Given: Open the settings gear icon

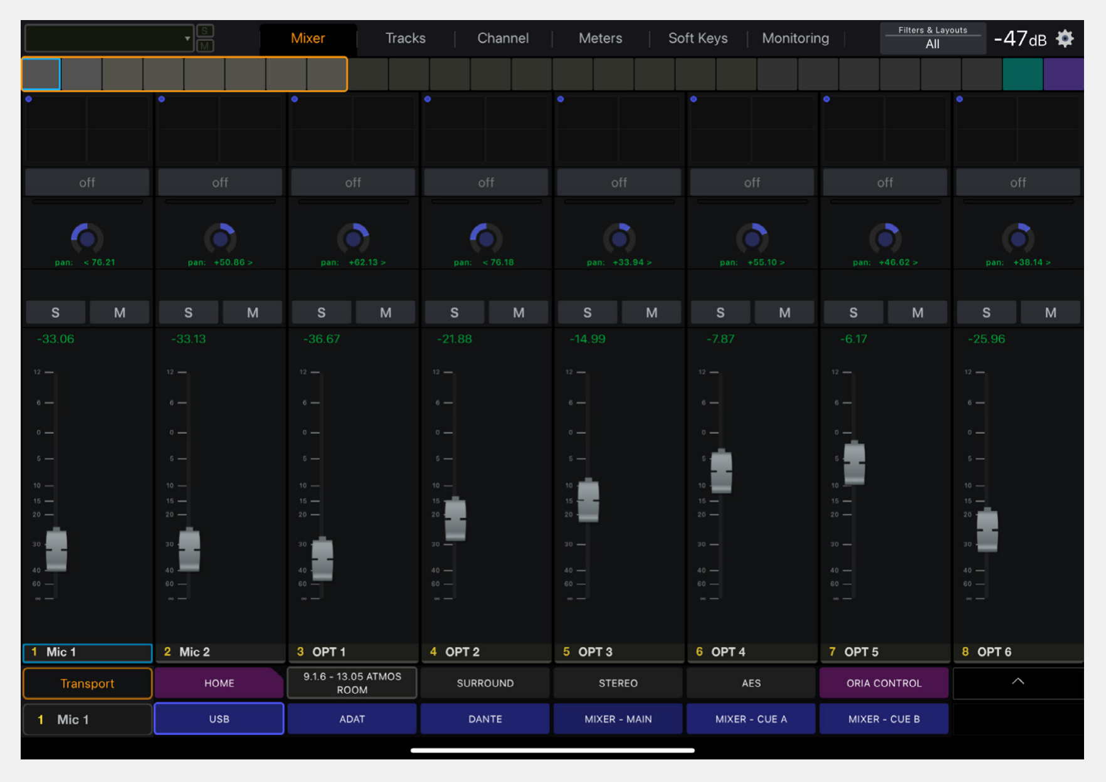Looking at the screenshot, I should (1065, 39).
